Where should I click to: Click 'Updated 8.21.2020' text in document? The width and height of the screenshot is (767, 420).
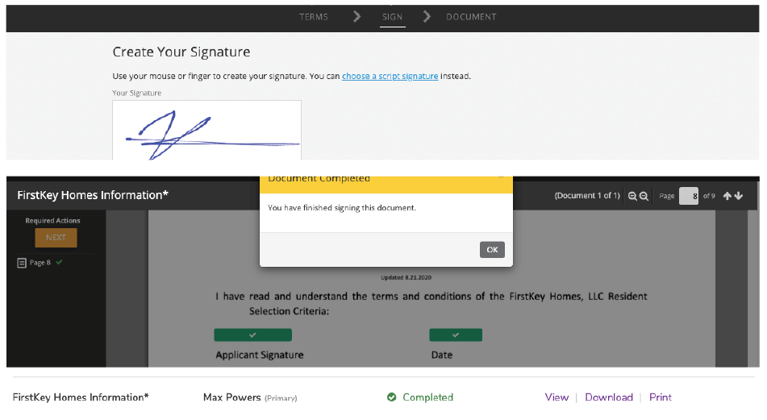[x=406, y=277]
